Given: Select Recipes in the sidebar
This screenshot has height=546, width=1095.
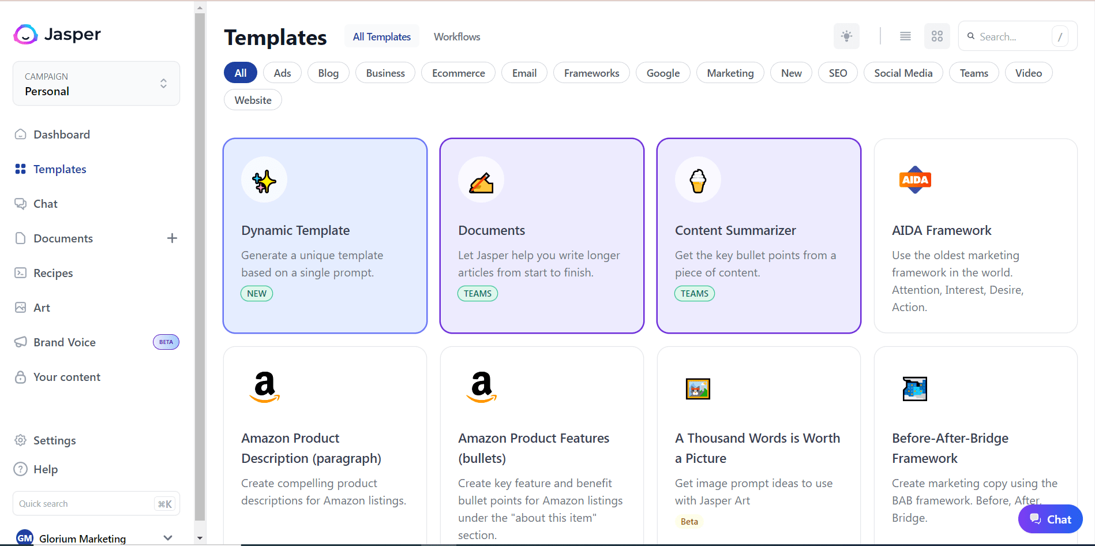Looking at the screenshot, I should coord(53,272).
